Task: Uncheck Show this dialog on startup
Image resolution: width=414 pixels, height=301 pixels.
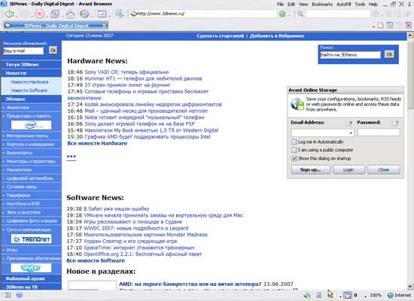Action: click(294, 159)
